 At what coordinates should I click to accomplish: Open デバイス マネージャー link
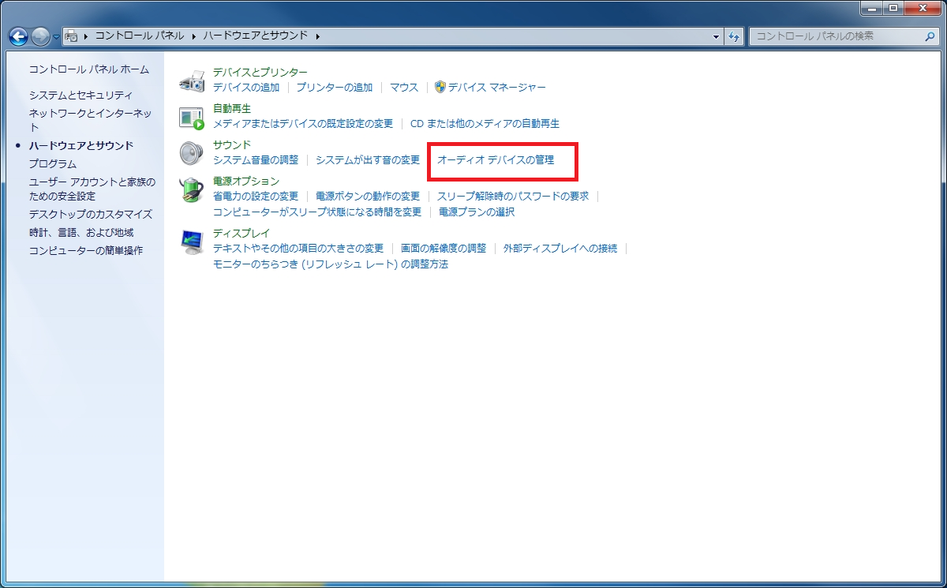pos(497,88)
